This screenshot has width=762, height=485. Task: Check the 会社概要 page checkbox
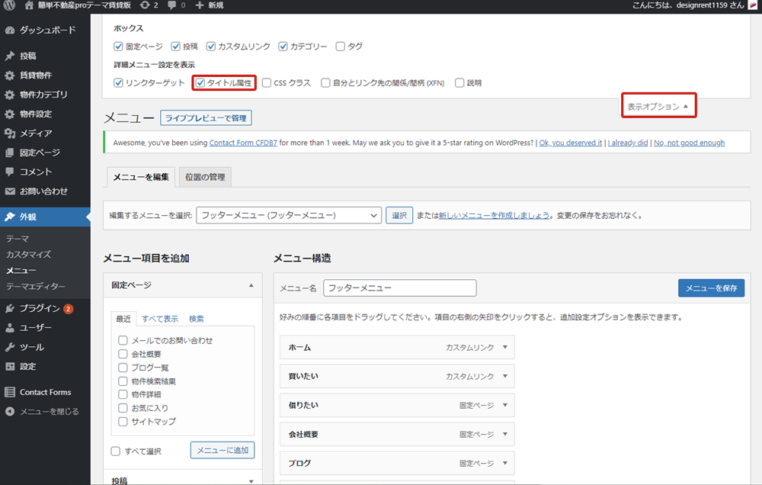123,354
